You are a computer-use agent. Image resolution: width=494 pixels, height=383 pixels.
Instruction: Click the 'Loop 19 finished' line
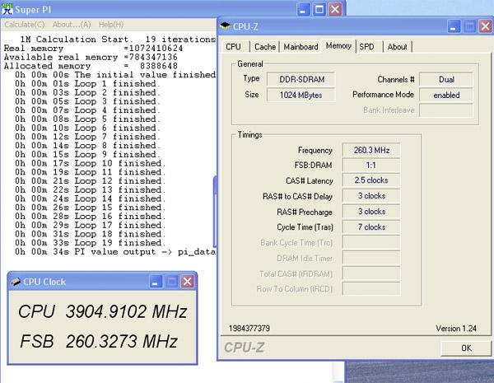pyautogui.click(x=91, y=243)
